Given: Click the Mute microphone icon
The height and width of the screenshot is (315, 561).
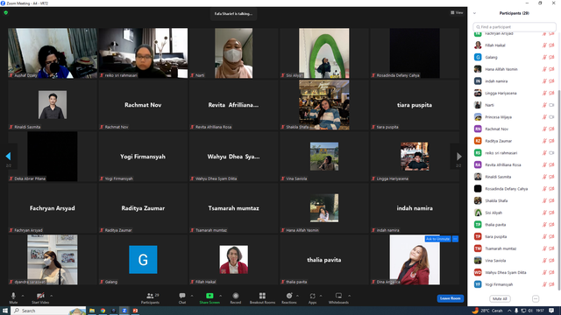Looking at the screenshot, I should pos(13,296).
